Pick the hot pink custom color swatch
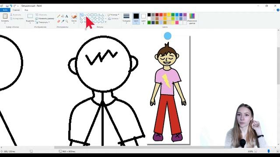The image size is (280, 157). pos(177,23)
